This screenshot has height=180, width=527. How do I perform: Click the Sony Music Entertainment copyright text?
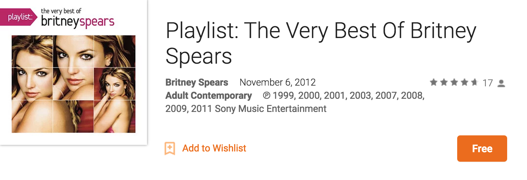[270, 109]
